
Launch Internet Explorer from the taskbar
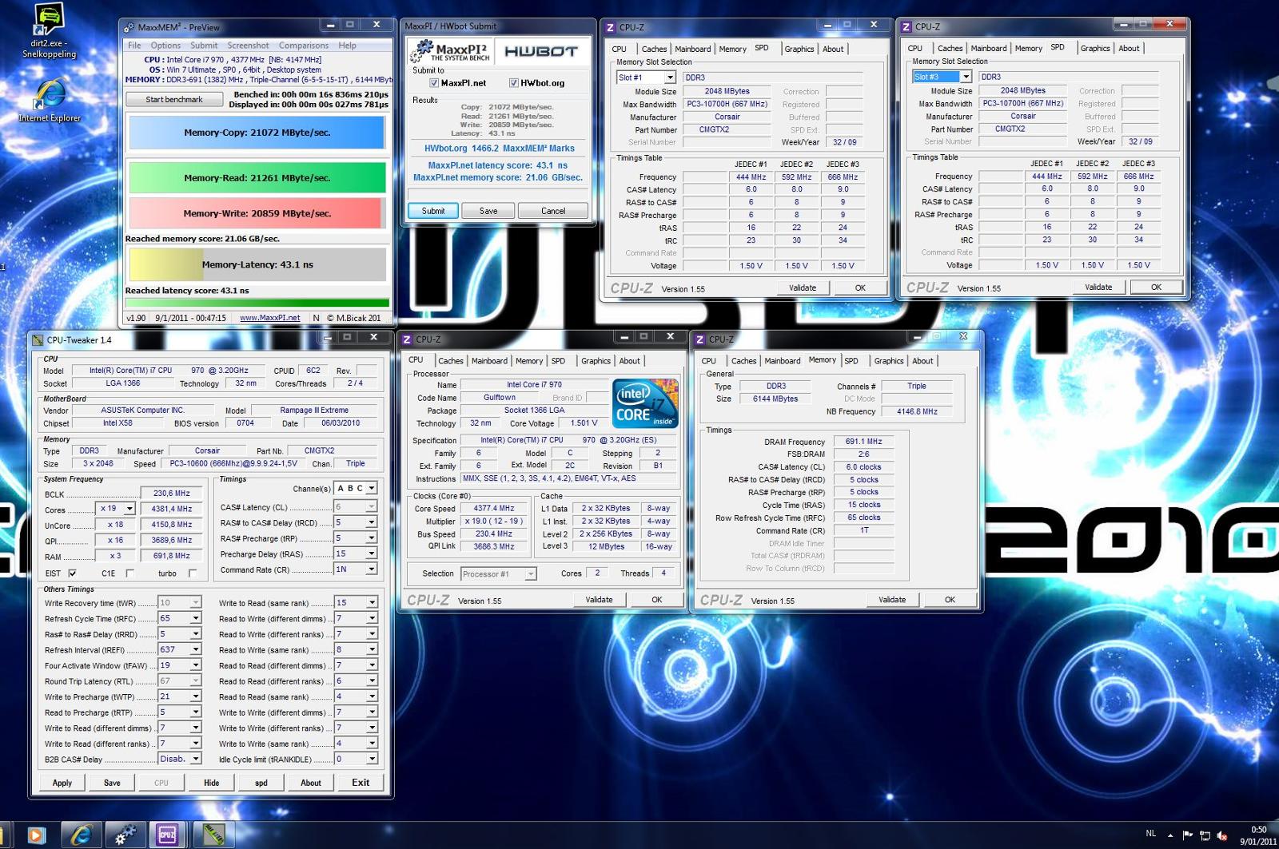pos(81,835)
